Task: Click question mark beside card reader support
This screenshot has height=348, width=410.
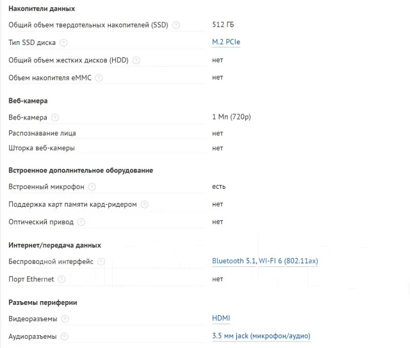Action: 145,204
